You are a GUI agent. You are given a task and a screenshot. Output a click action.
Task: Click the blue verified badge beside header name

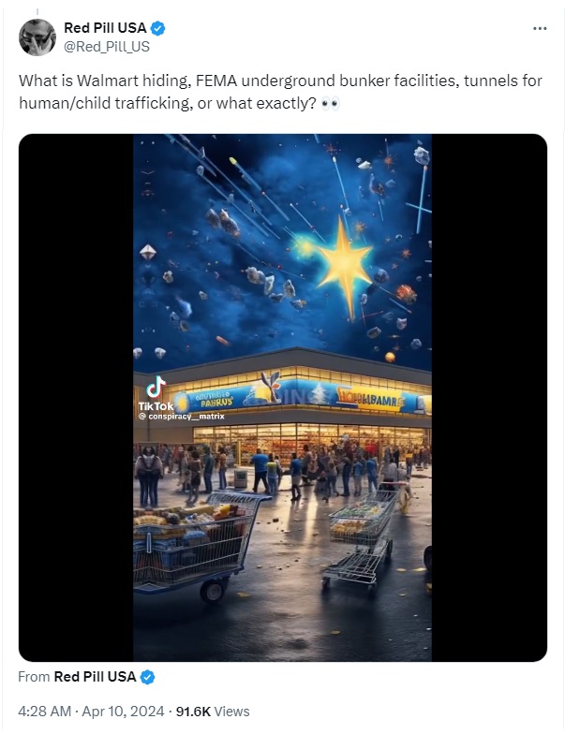tap(157, 28)
